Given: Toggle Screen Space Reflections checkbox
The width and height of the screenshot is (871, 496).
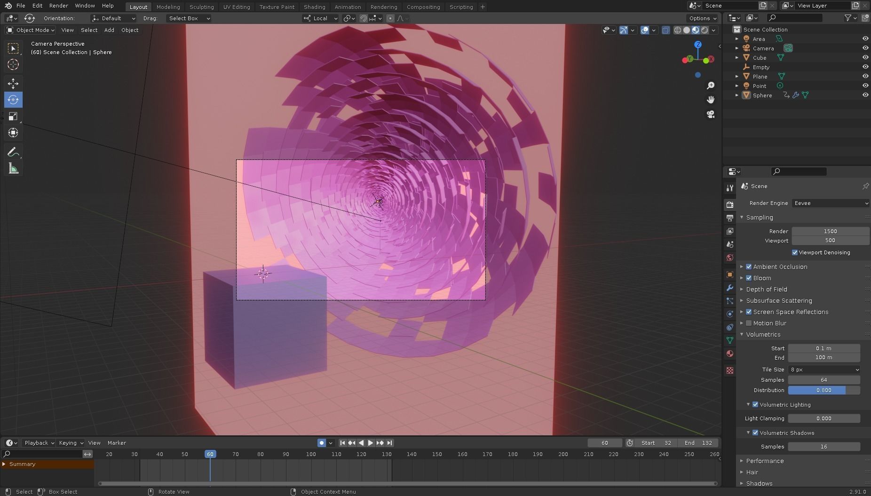Looking at the screenshot, I should point(749,312).
